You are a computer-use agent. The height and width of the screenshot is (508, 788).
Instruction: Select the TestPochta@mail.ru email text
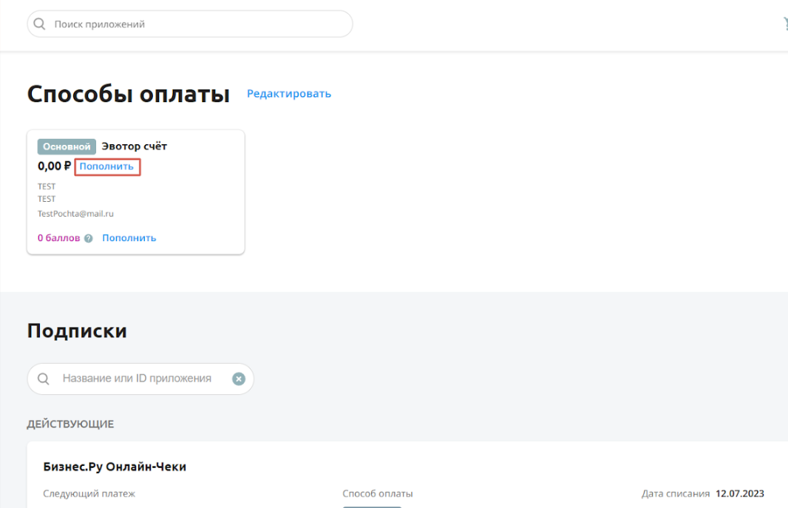click(x=75, y=214)
